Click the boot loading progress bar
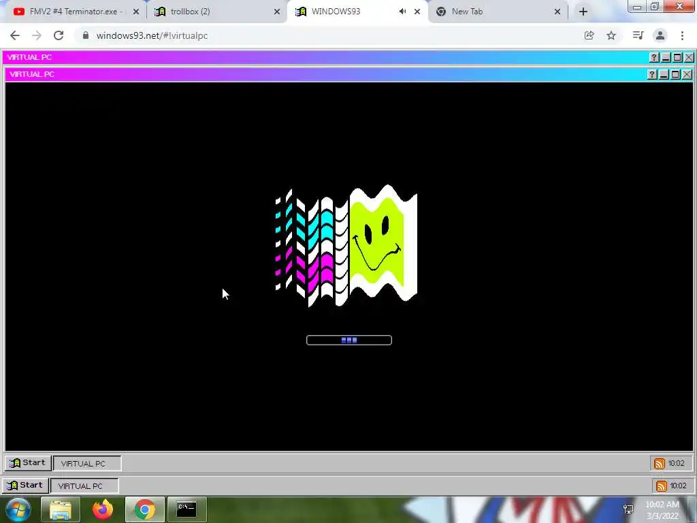 coord(349,340)
